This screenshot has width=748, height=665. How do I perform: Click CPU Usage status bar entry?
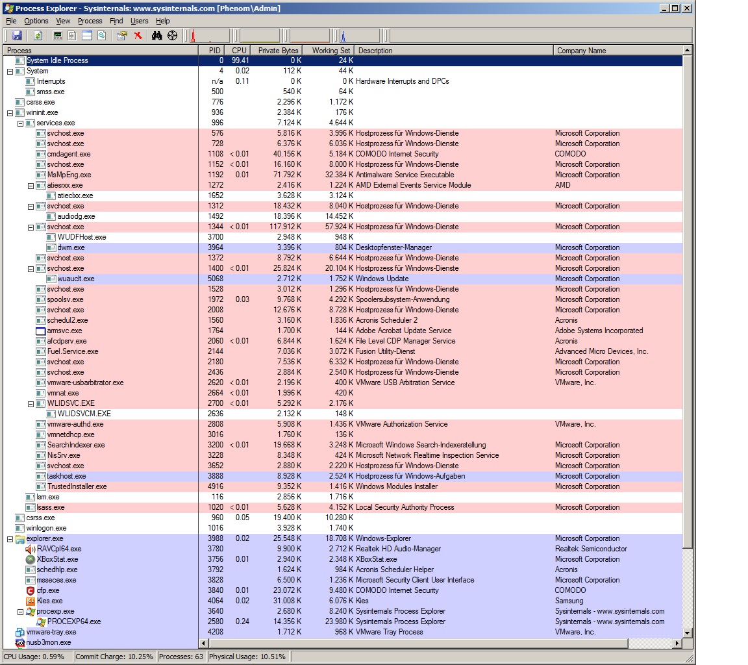pos(38,657)
